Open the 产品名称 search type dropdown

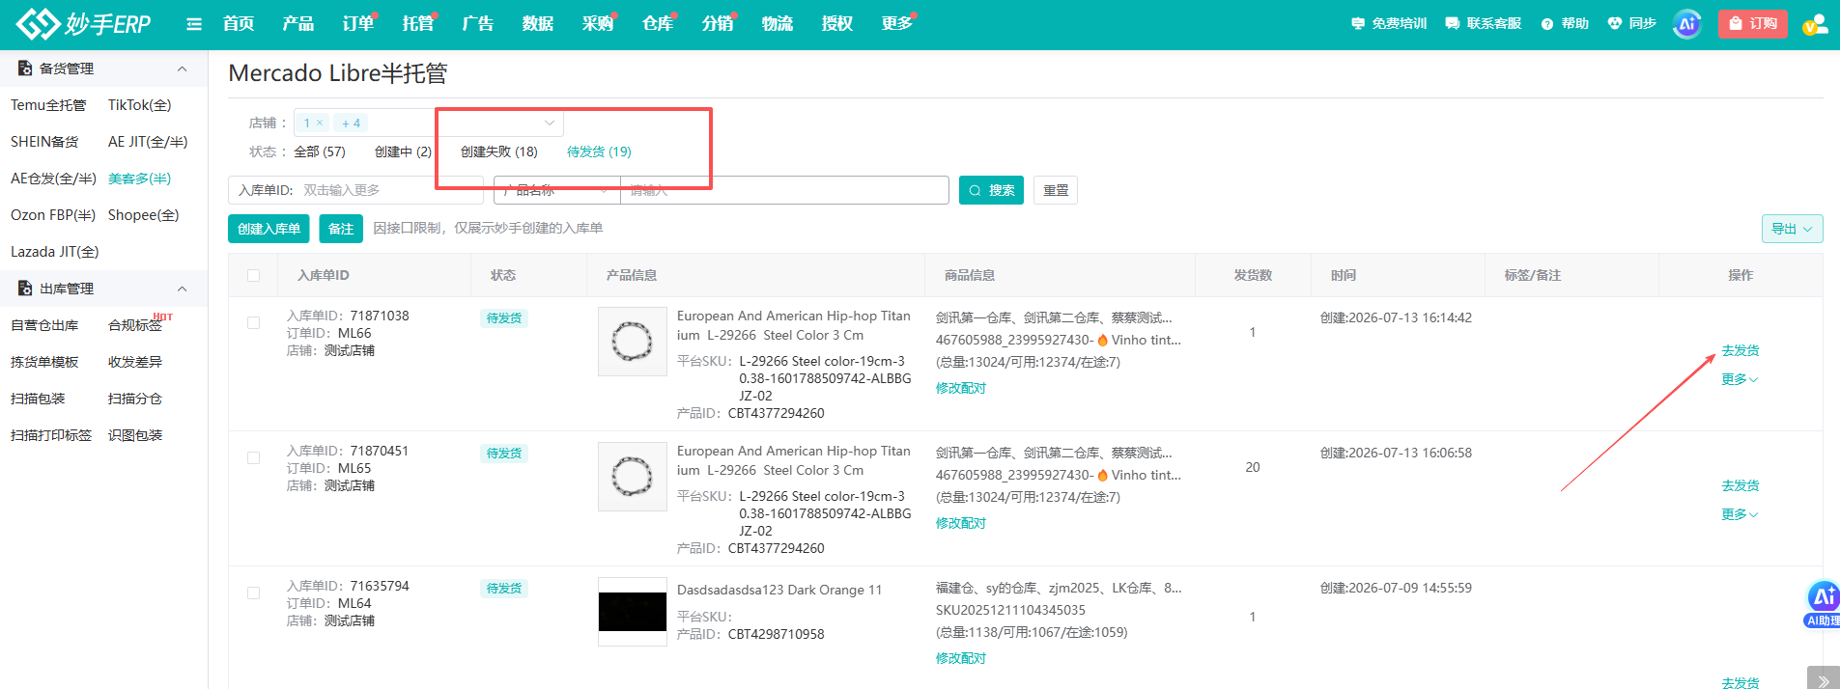point(557,190)
